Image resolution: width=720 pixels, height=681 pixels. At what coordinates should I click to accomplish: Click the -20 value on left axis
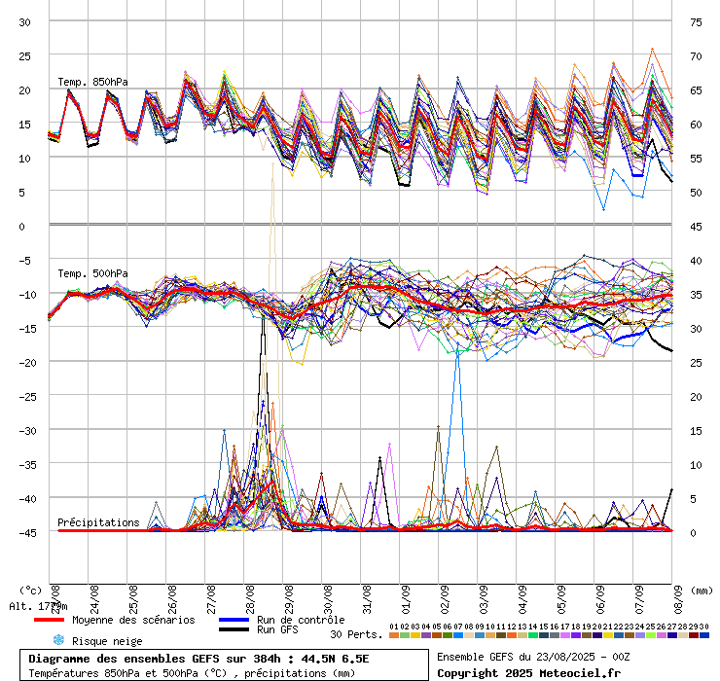point(27,362)
